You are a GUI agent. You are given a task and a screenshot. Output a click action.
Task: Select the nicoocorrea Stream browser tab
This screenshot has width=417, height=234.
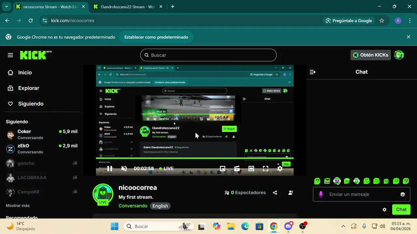(50, 6)
